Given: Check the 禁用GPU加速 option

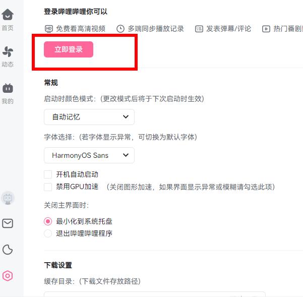Looking at the screenshot, I should (48, 187).
